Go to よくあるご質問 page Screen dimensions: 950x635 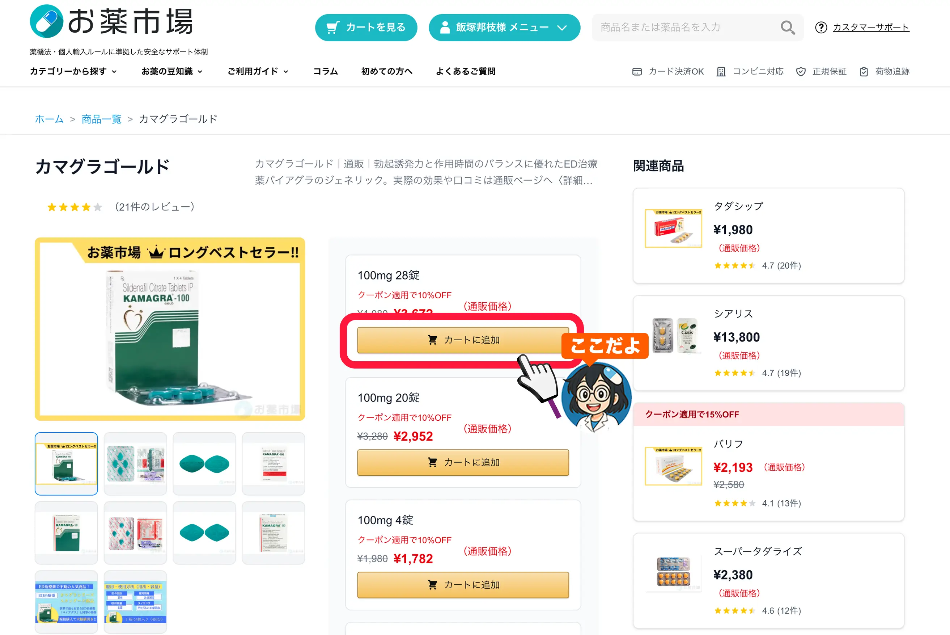(465, 72)
